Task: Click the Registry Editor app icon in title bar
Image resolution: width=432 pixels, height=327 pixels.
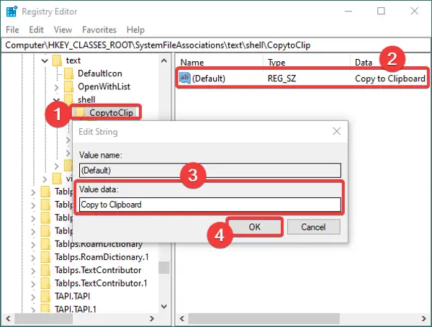Action: coord(12,12)
